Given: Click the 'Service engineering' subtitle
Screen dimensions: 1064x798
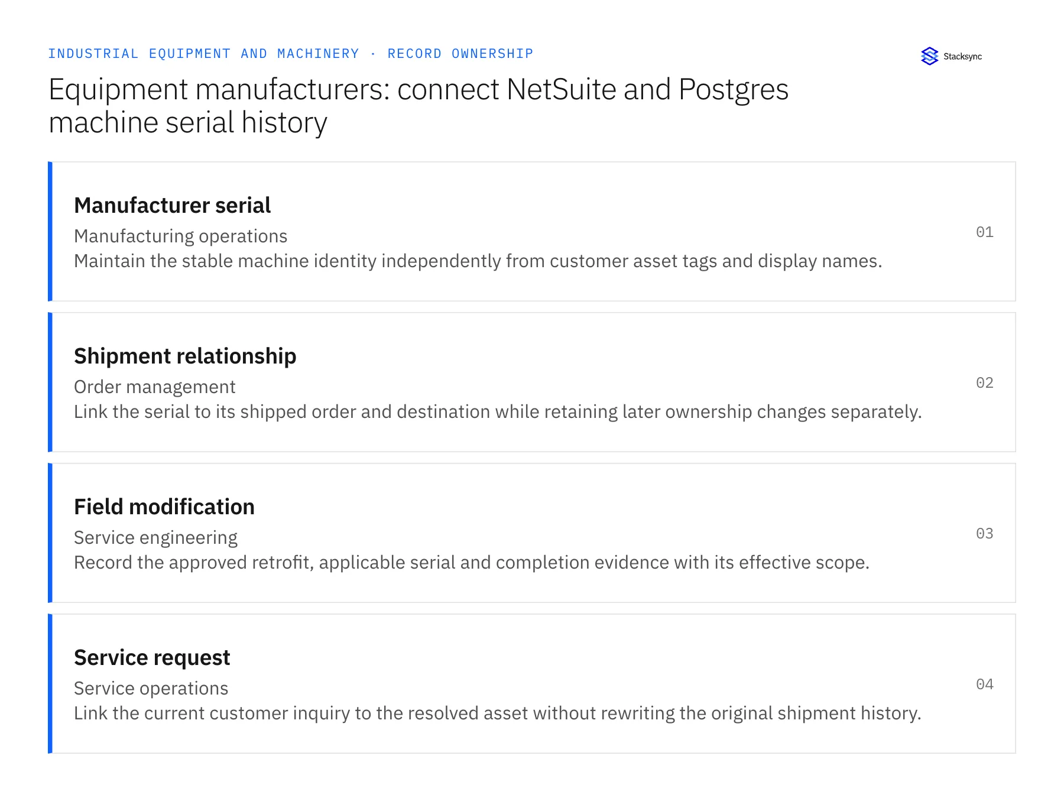Looking at the screenshot, I should 155,538.
